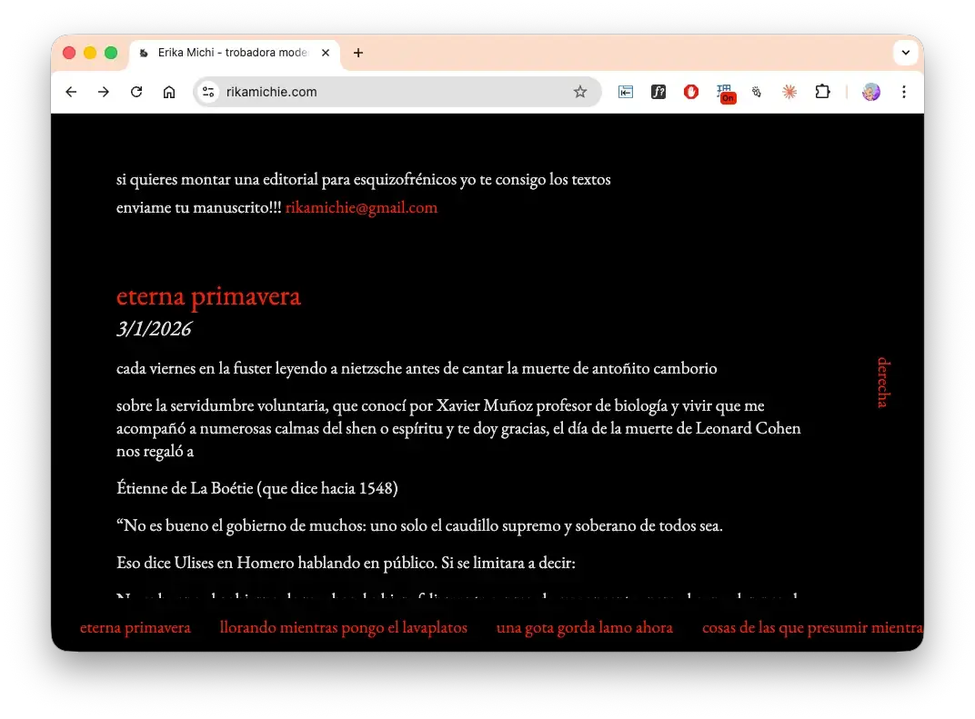Open una gota gorda lamo ahora

(x=585, y=628)
